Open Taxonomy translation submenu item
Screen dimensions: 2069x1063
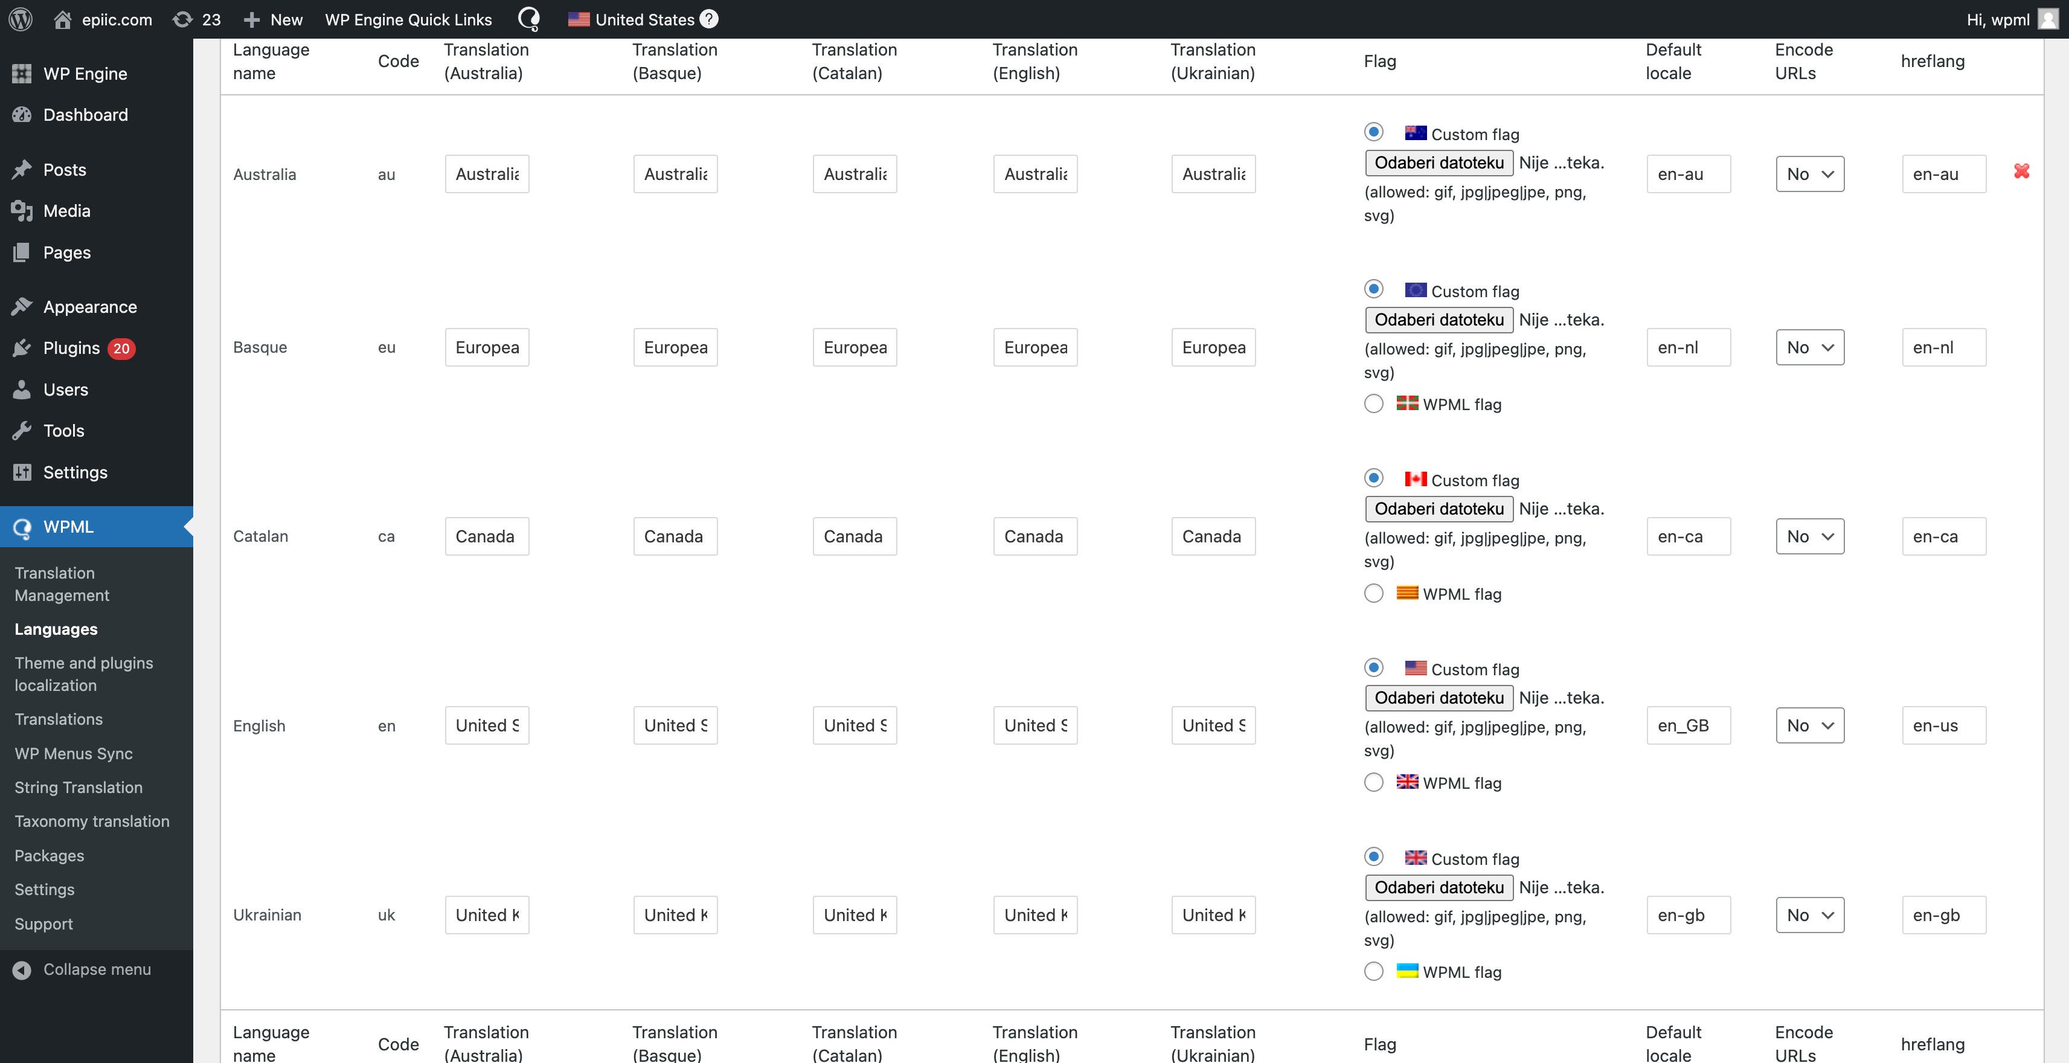pyautogui.click(x=92, y=821)
